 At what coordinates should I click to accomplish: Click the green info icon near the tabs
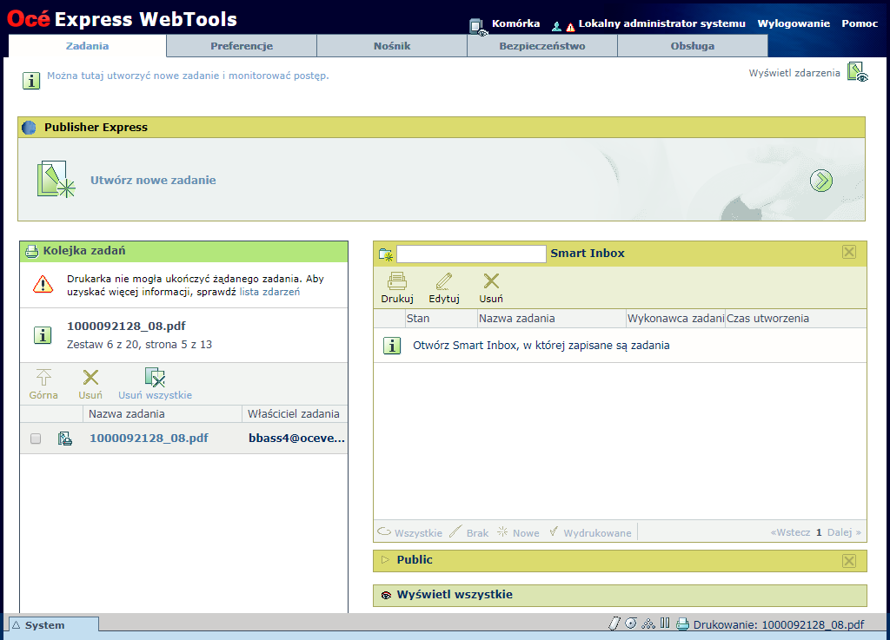[31, 81]
